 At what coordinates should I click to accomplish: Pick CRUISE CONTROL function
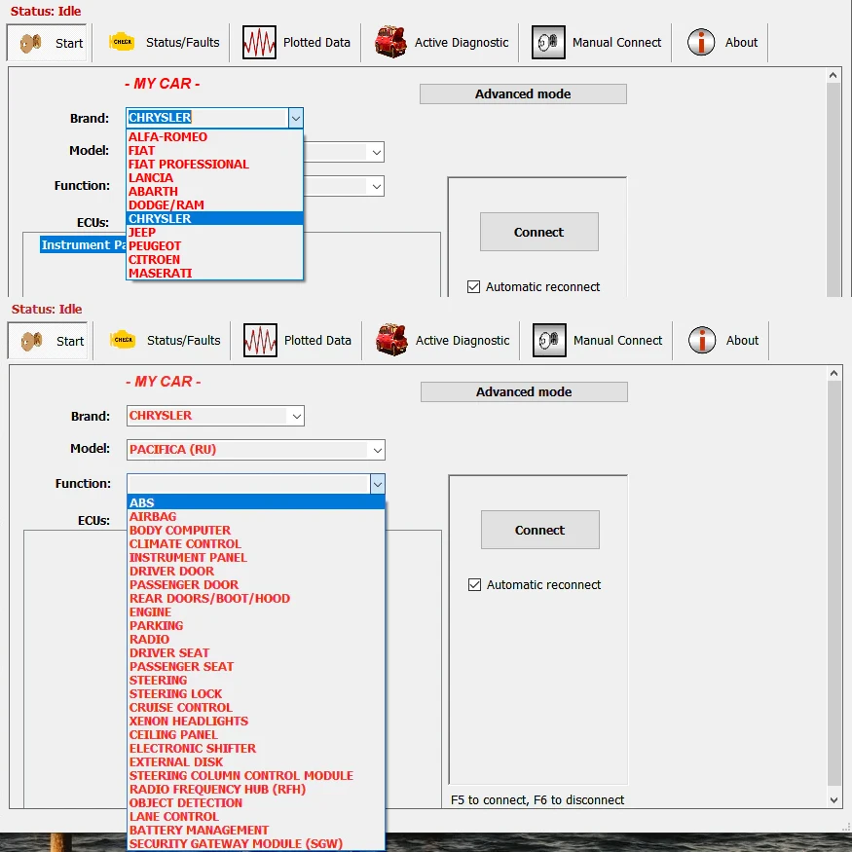pyautogui.click(x=256, y=708)
